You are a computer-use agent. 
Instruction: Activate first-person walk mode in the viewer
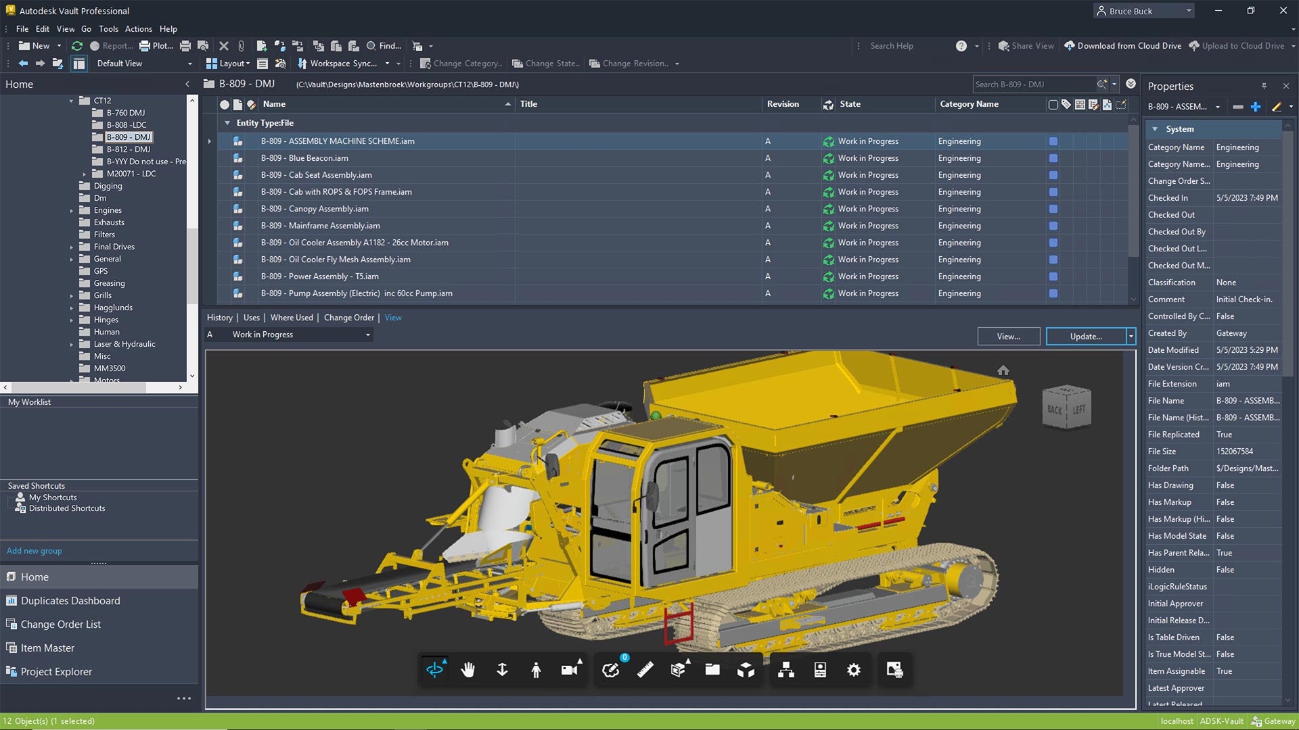point(536,669)
